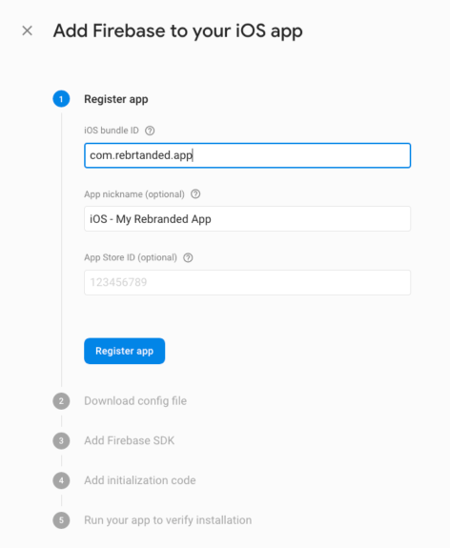Image resolution: width=450 pixels, height=548 pixels.
Task: Click the App nickname (optional) label
Action: [134, 194]
